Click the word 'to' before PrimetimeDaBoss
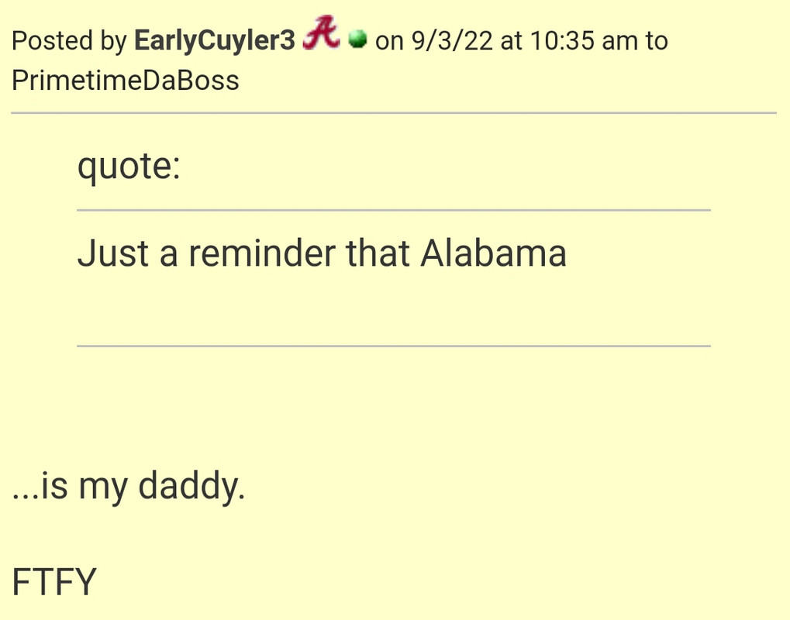The width and height of the screenshot is (790, 620). tap(657, 41)
